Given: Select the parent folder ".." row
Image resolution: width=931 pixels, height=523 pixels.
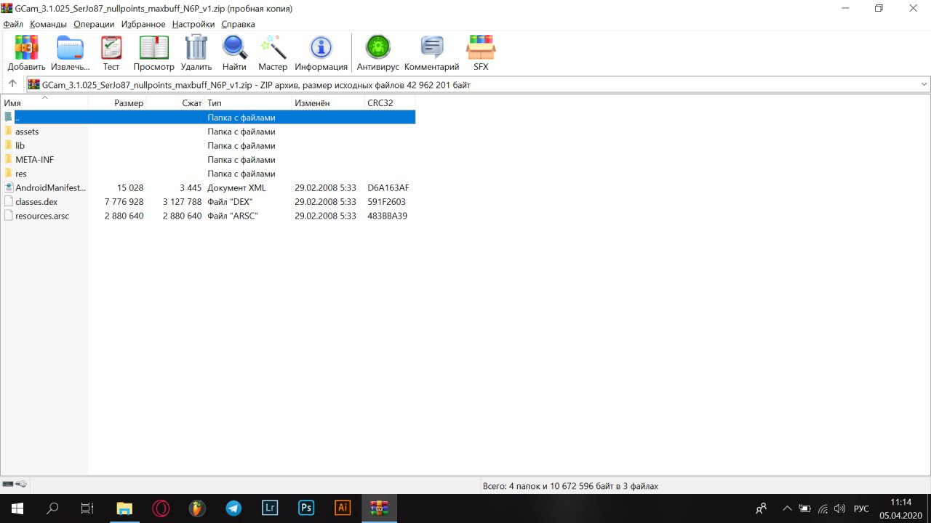Looking at the screenshot, I should [x=208, y=118].
